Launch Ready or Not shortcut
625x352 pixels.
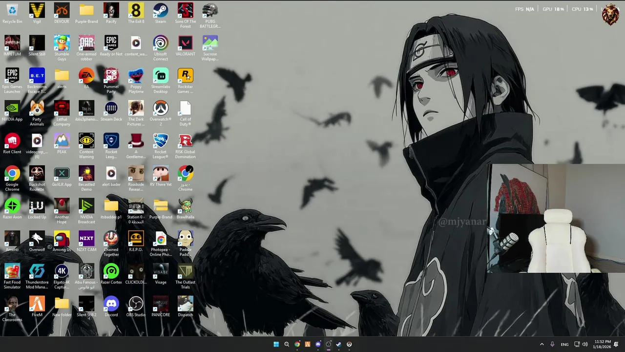[x=111, y=46]
